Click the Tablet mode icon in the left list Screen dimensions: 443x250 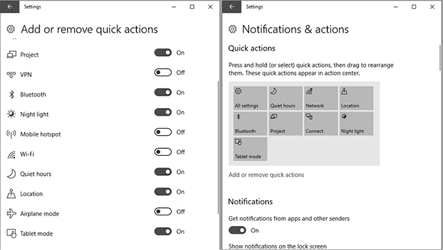(x=11, y=233)
